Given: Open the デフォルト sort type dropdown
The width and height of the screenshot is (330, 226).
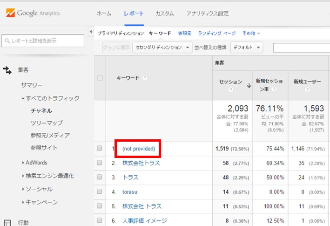Looking at the screenshot, I should point(247,48).
